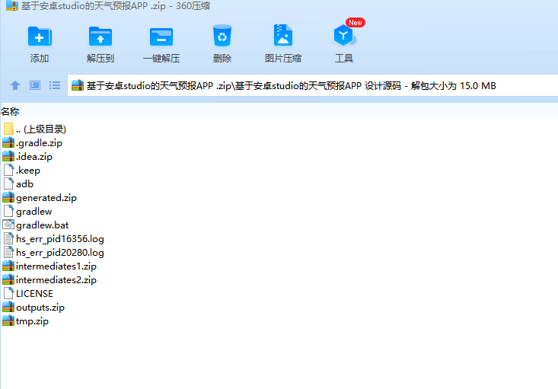This screenshot has width=558, height=389.
Task: Switch to the list view mode
Action: coord(55,85)
